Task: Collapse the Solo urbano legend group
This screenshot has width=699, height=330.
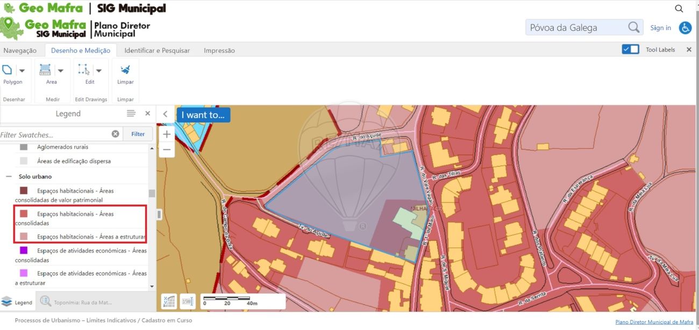Action: tap(9, 177)
